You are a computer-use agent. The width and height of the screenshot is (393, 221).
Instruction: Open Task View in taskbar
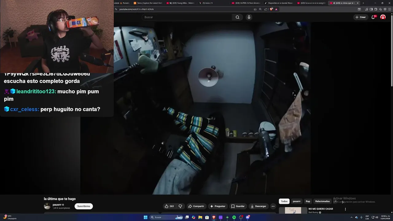[187, 217]
